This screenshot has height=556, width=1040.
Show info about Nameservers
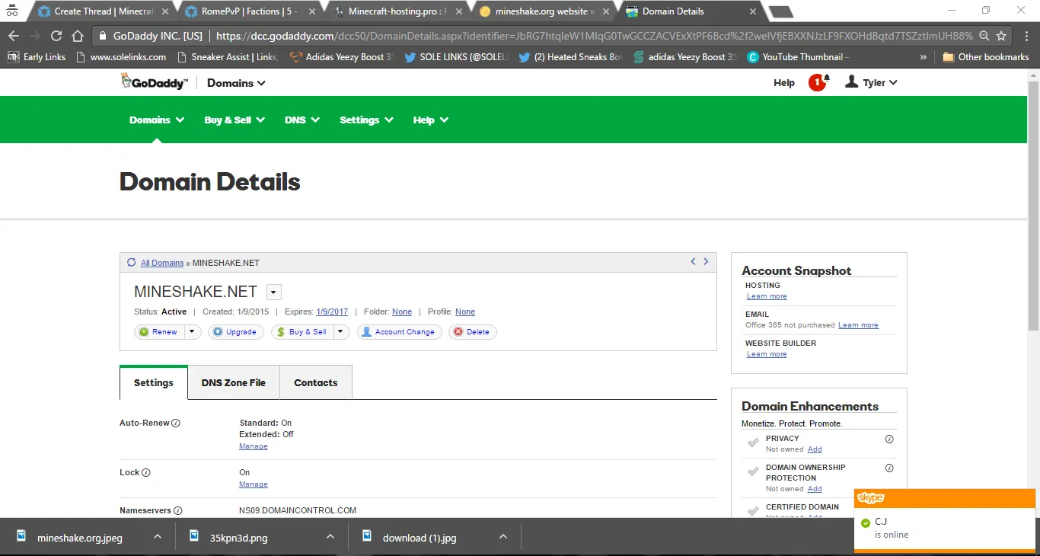(x=178, y=511)
